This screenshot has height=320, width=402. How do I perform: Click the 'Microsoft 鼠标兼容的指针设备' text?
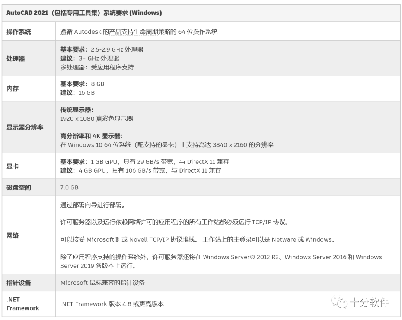pyautogui.click(x=103, y=283)
